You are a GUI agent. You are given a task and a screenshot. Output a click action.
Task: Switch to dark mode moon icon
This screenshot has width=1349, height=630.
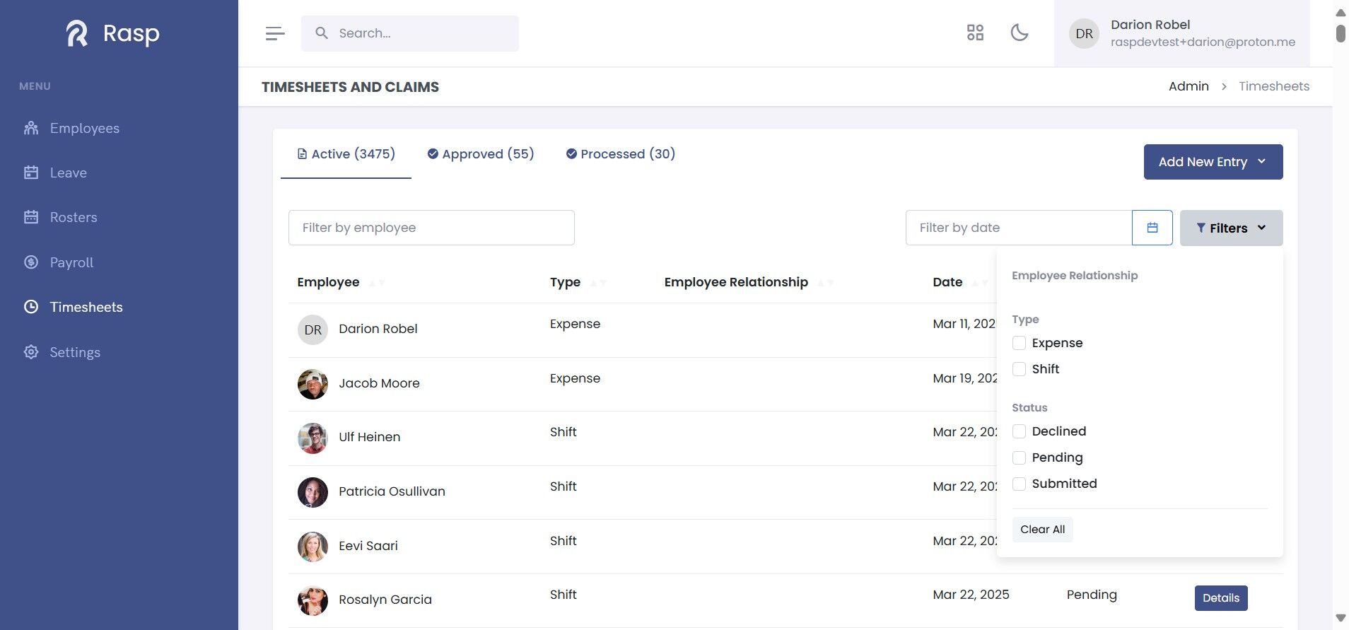1019,33
